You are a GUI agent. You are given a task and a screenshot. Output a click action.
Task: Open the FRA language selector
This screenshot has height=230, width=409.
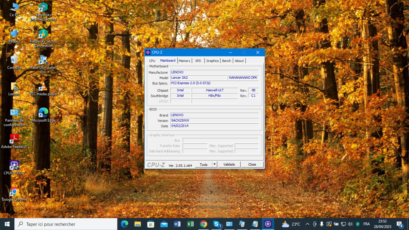click(x=366, y=224)
